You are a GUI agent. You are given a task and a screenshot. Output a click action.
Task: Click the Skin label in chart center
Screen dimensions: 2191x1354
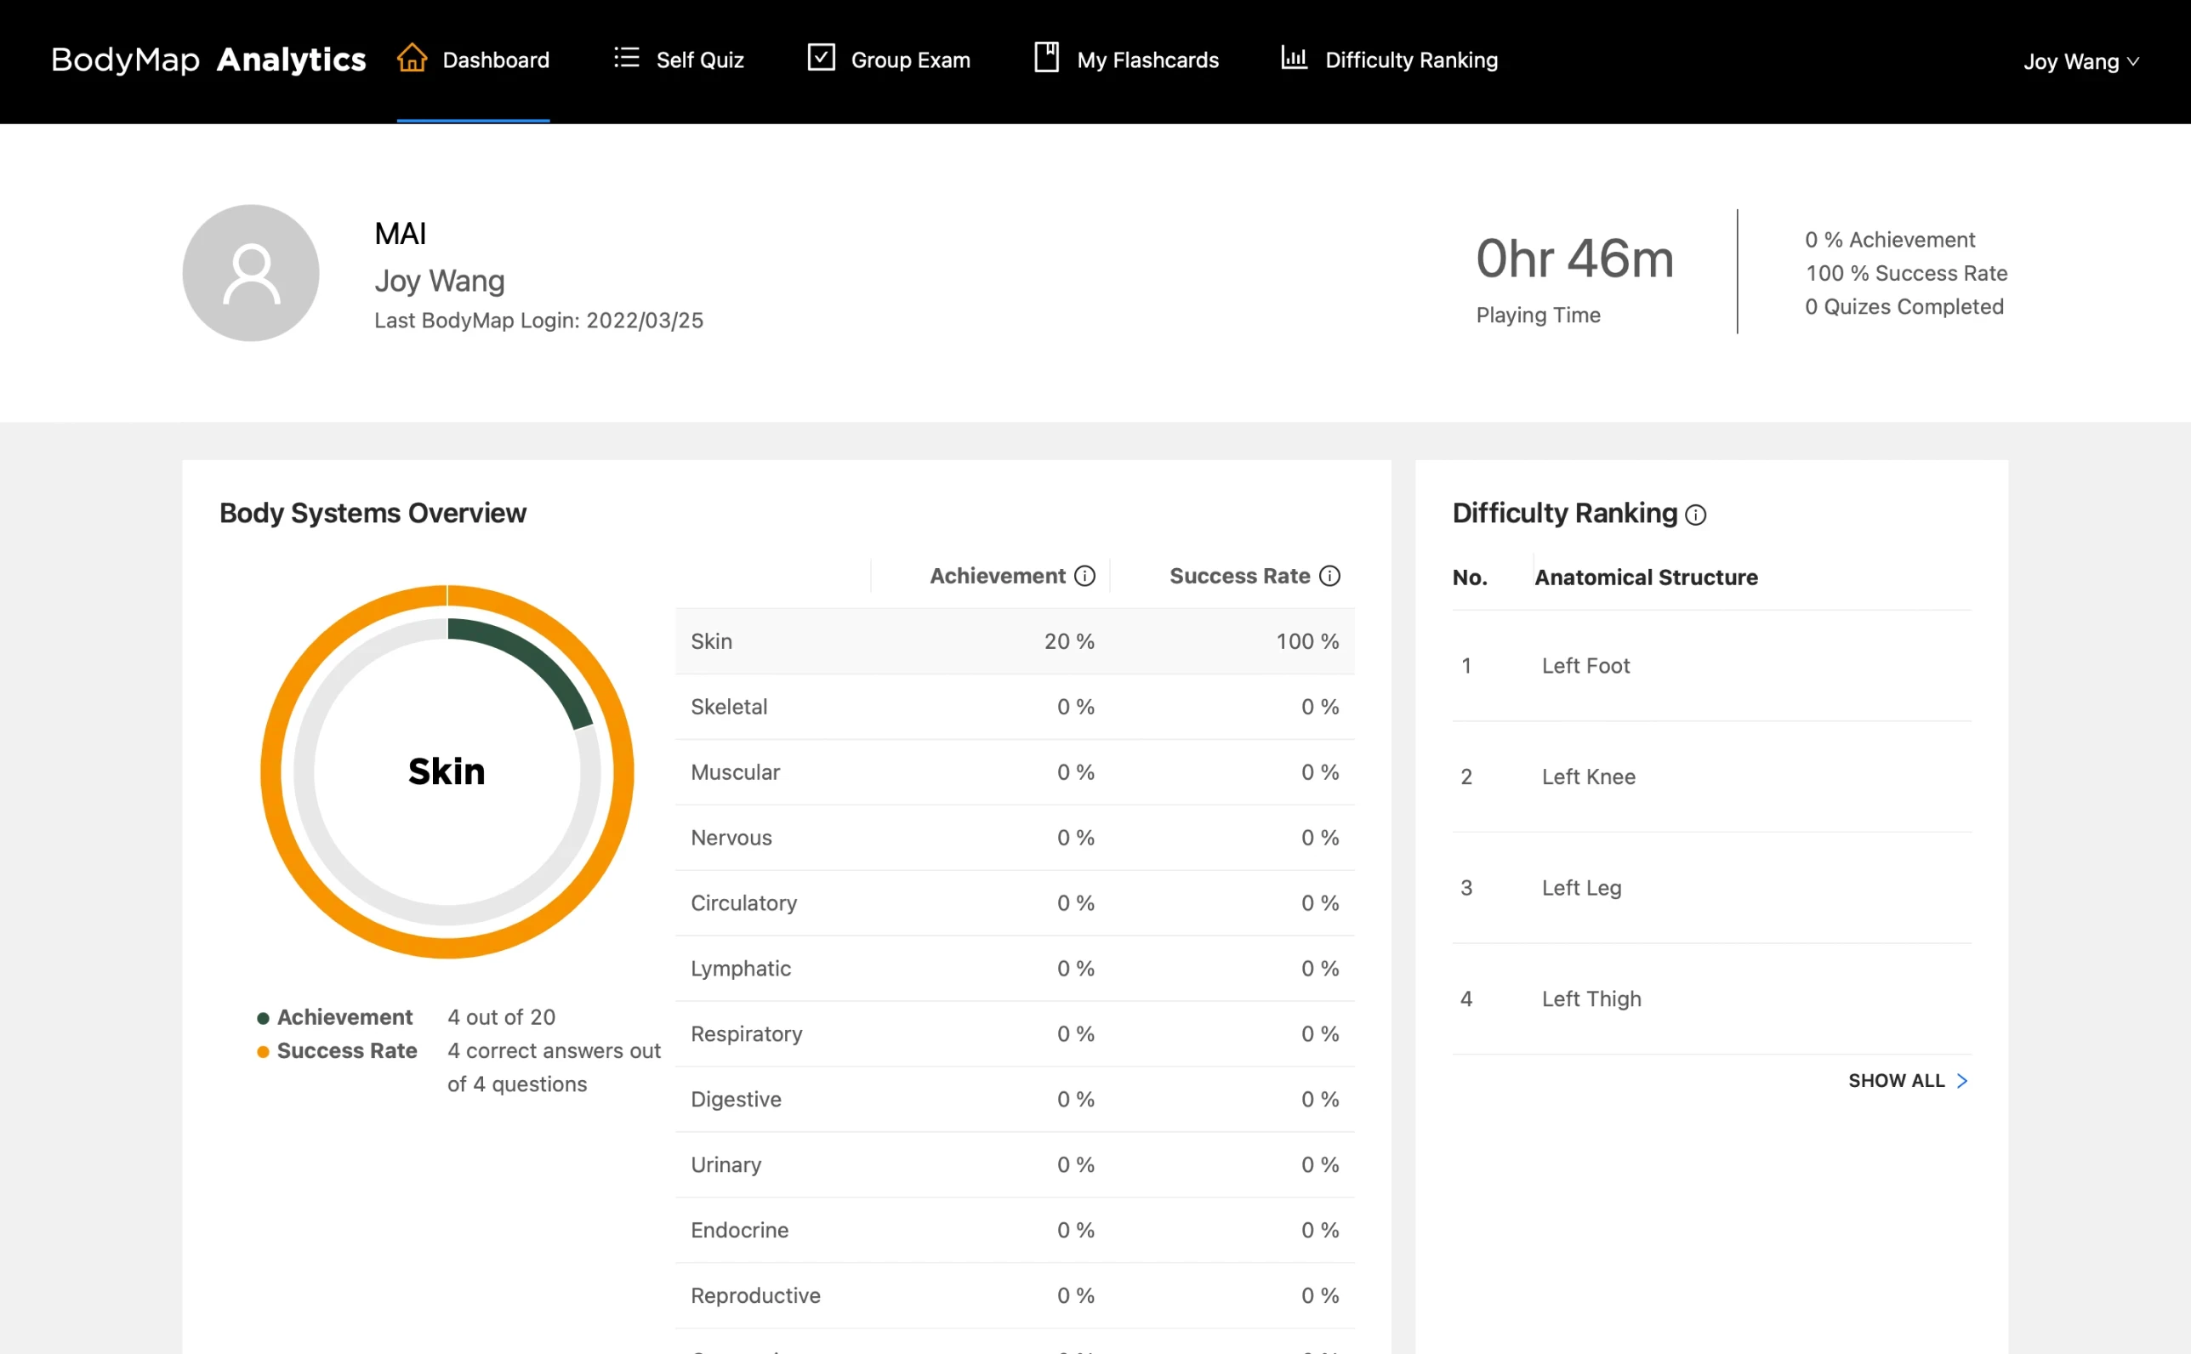coord(447,771)
